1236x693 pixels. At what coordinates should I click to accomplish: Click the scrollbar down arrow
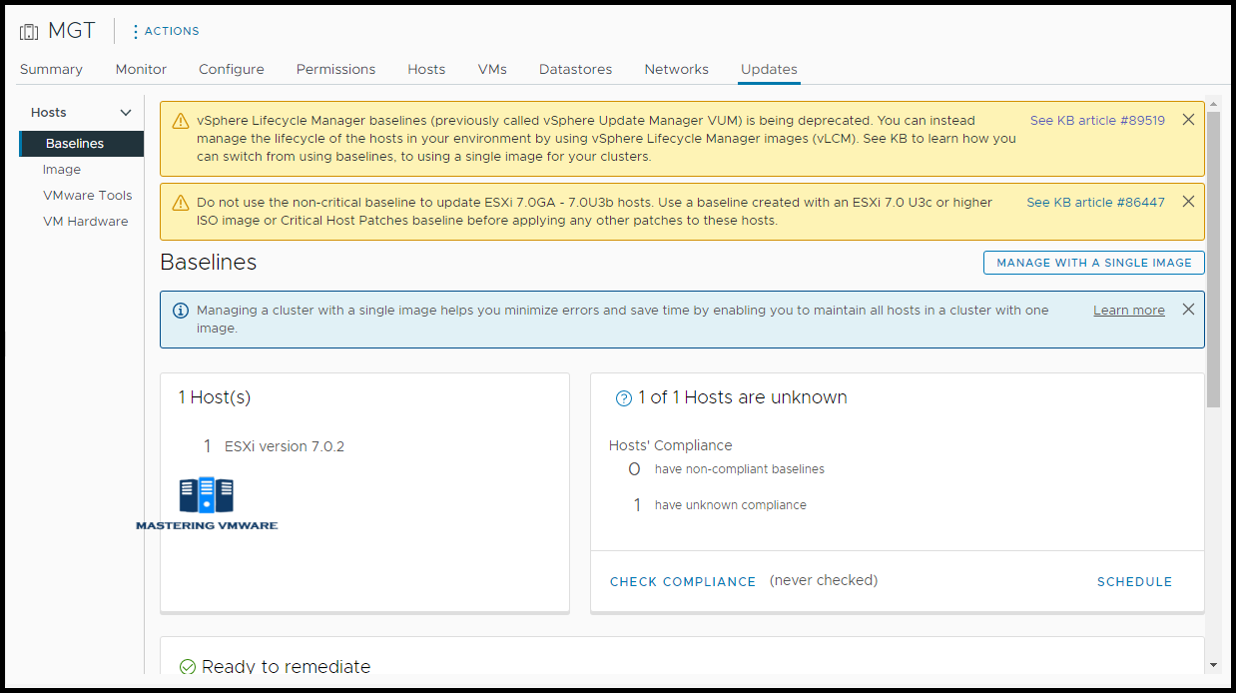1213,665
